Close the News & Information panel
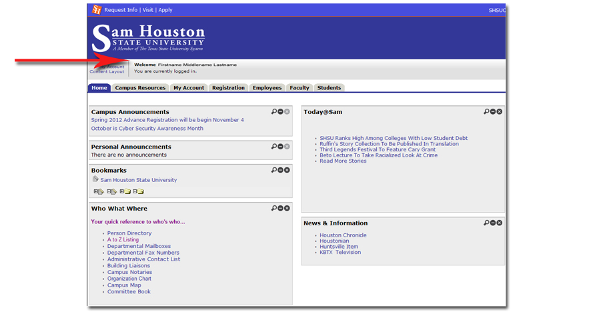 click(x=500, y=223)
